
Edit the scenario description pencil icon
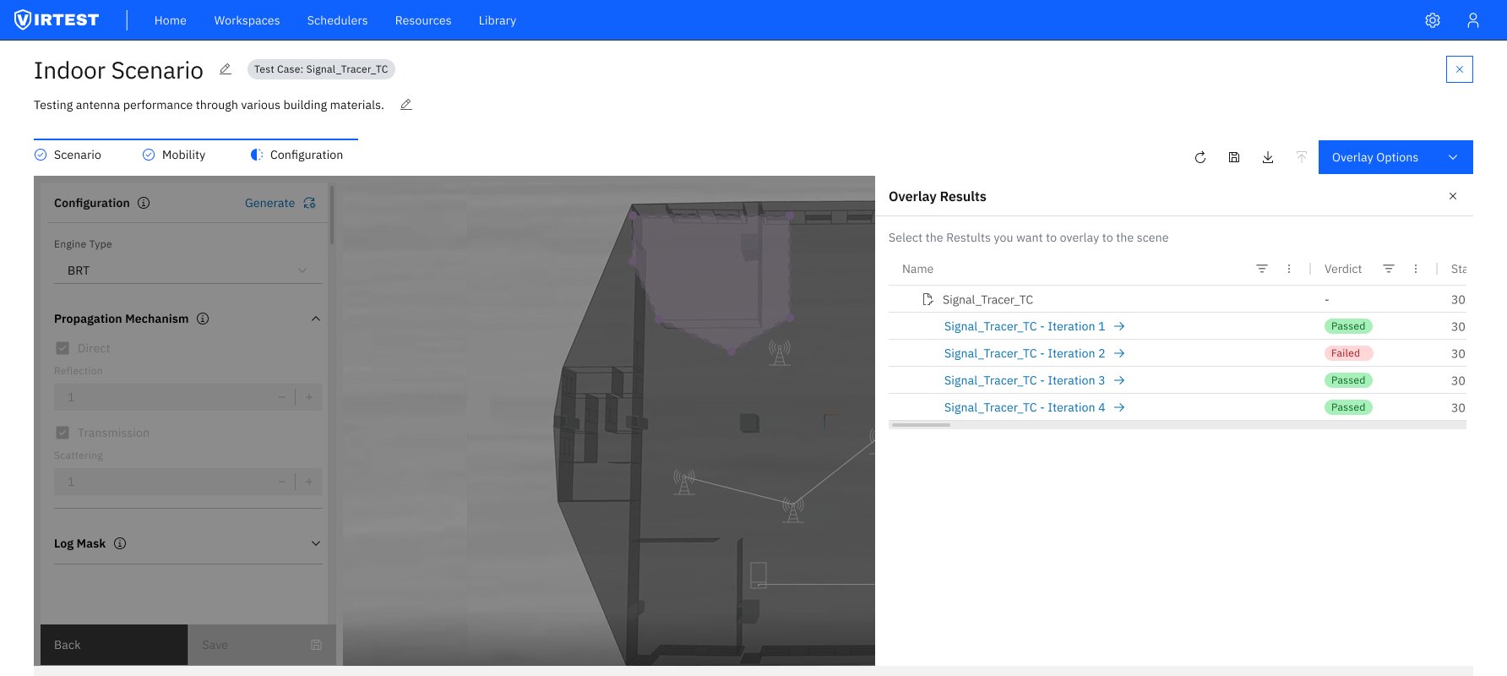pos(406,105)
